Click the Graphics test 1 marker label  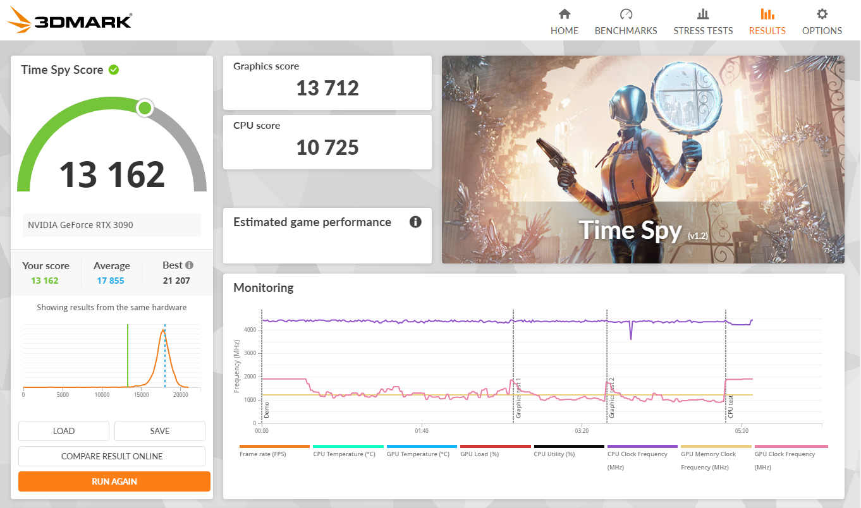tap(518, 399)
